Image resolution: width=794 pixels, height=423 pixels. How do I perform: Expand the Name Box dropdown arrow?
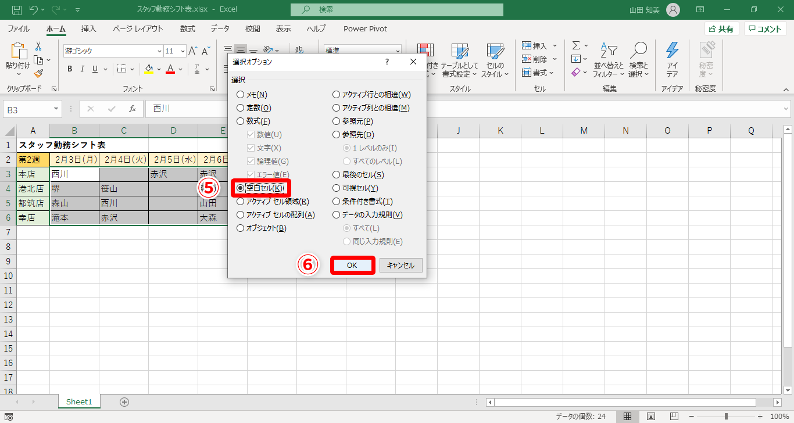56,109
